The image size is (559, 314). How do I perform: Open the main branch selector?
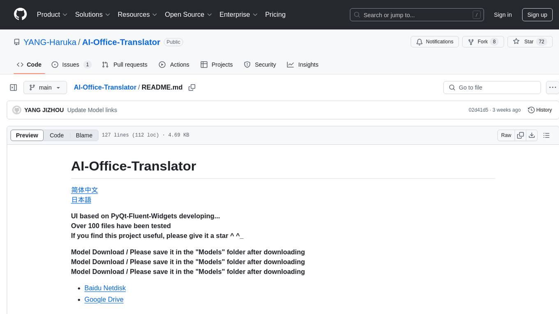coord(45,88)
